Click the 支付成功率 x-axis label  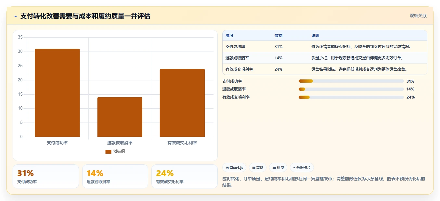[x=57, y=143]
